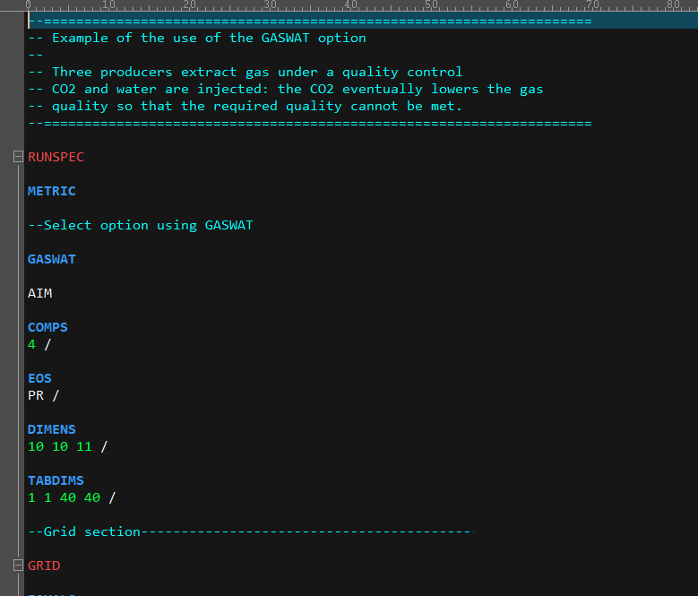Click the EOS keyword
Image resolution: width=698 pixels, height=596 pixels.
(39, 378)
